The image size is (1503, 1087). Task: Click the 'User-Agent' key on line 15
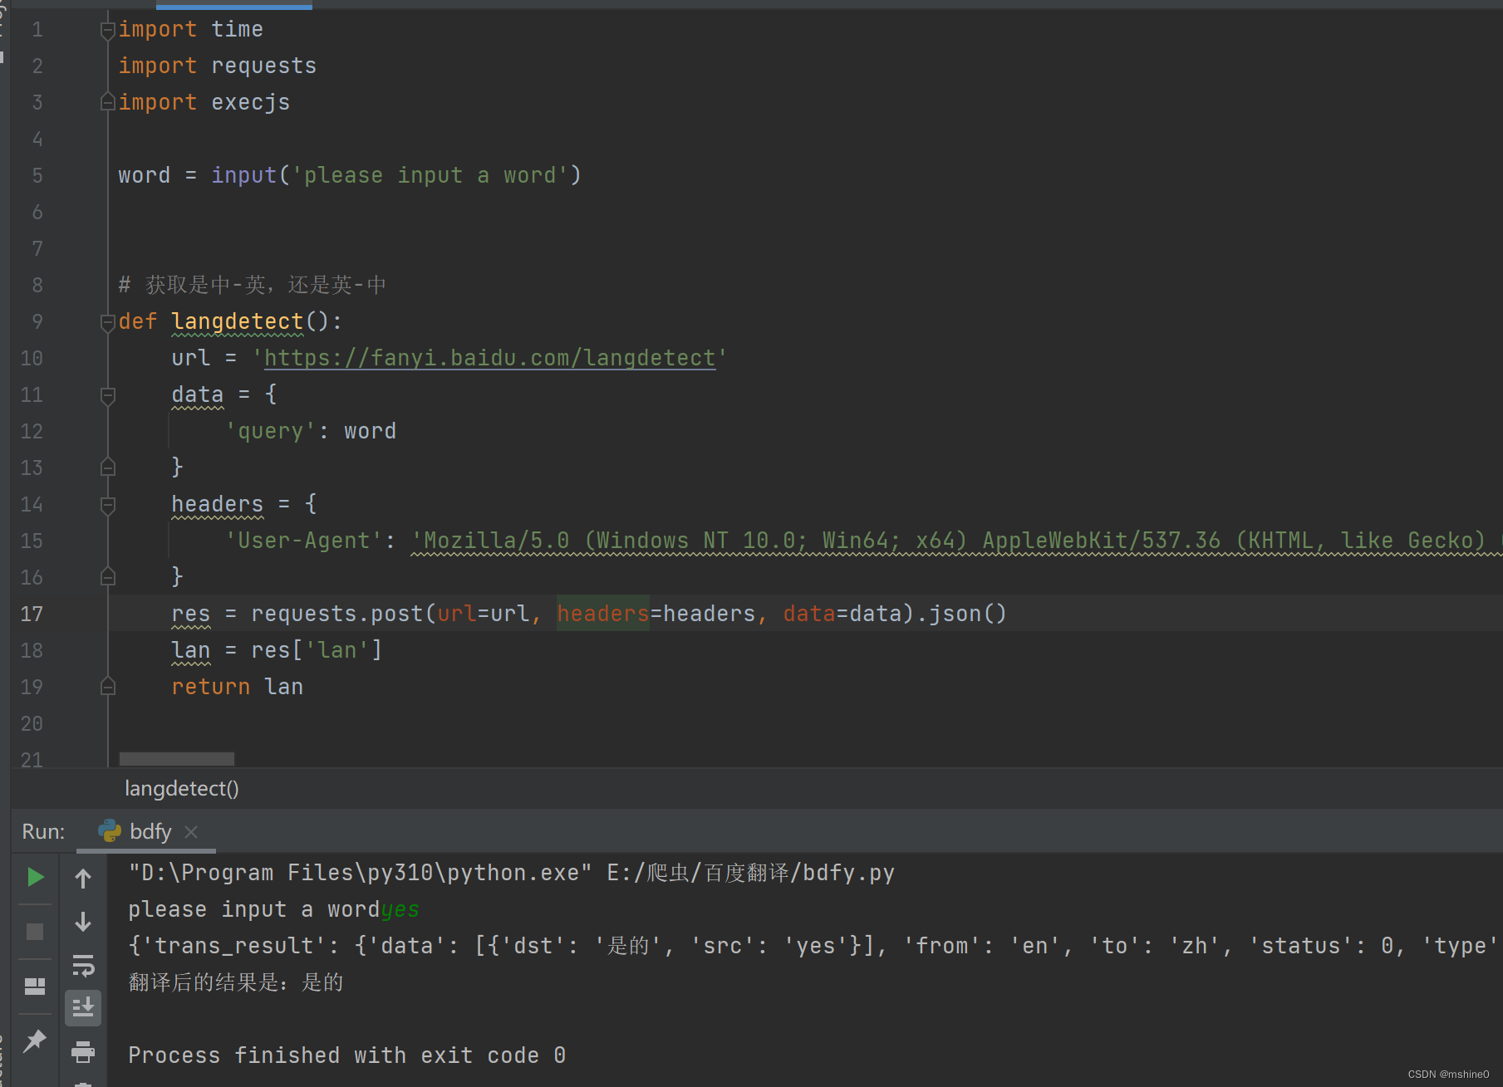(304, 541)
